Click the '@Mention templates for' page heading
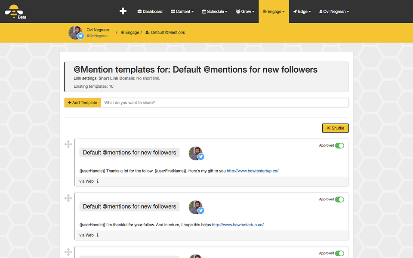This screenshot has width=413, height=258. 195,70
